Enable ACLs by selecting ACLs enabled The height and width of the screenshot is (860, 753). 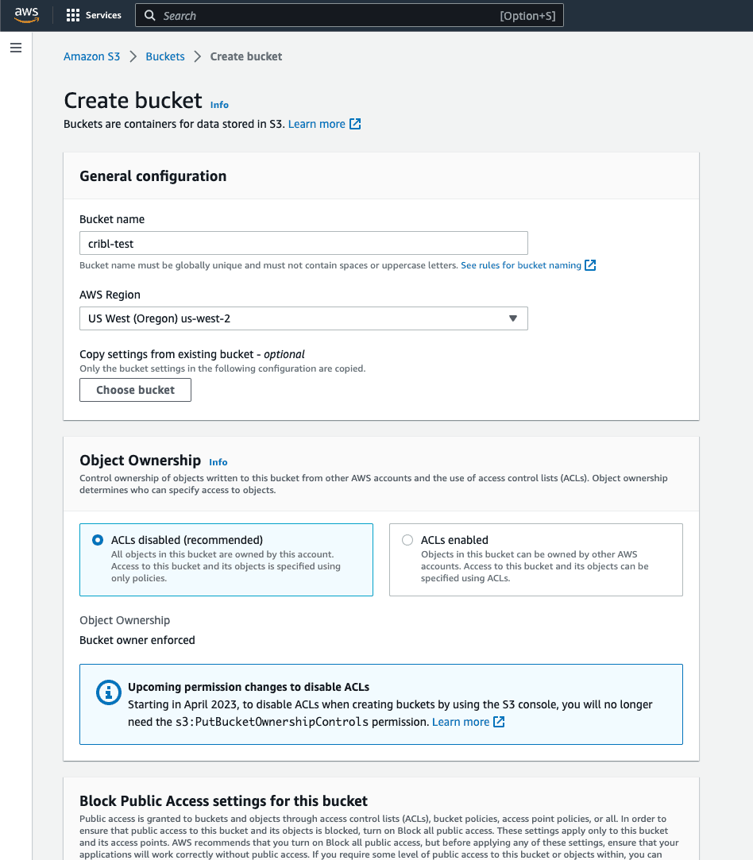407,540
